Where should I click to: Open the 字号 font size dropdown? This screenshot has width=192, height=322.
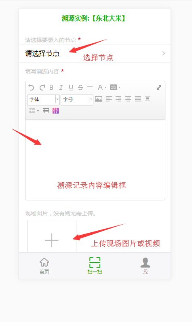pyautogui.click(x=77, y=100)
